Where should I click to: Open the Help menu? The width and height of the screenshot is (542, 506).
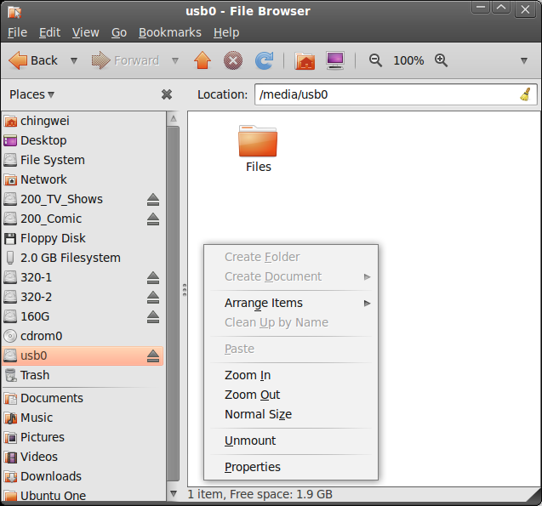pyautogui.click(x=226, y=32)
